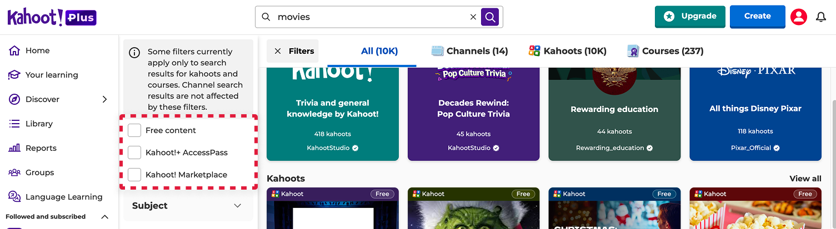Click the Library list icon
Image resolution: width=836 pixels, height=229 pixels.
pyautogui.click(x=14, y=124)
